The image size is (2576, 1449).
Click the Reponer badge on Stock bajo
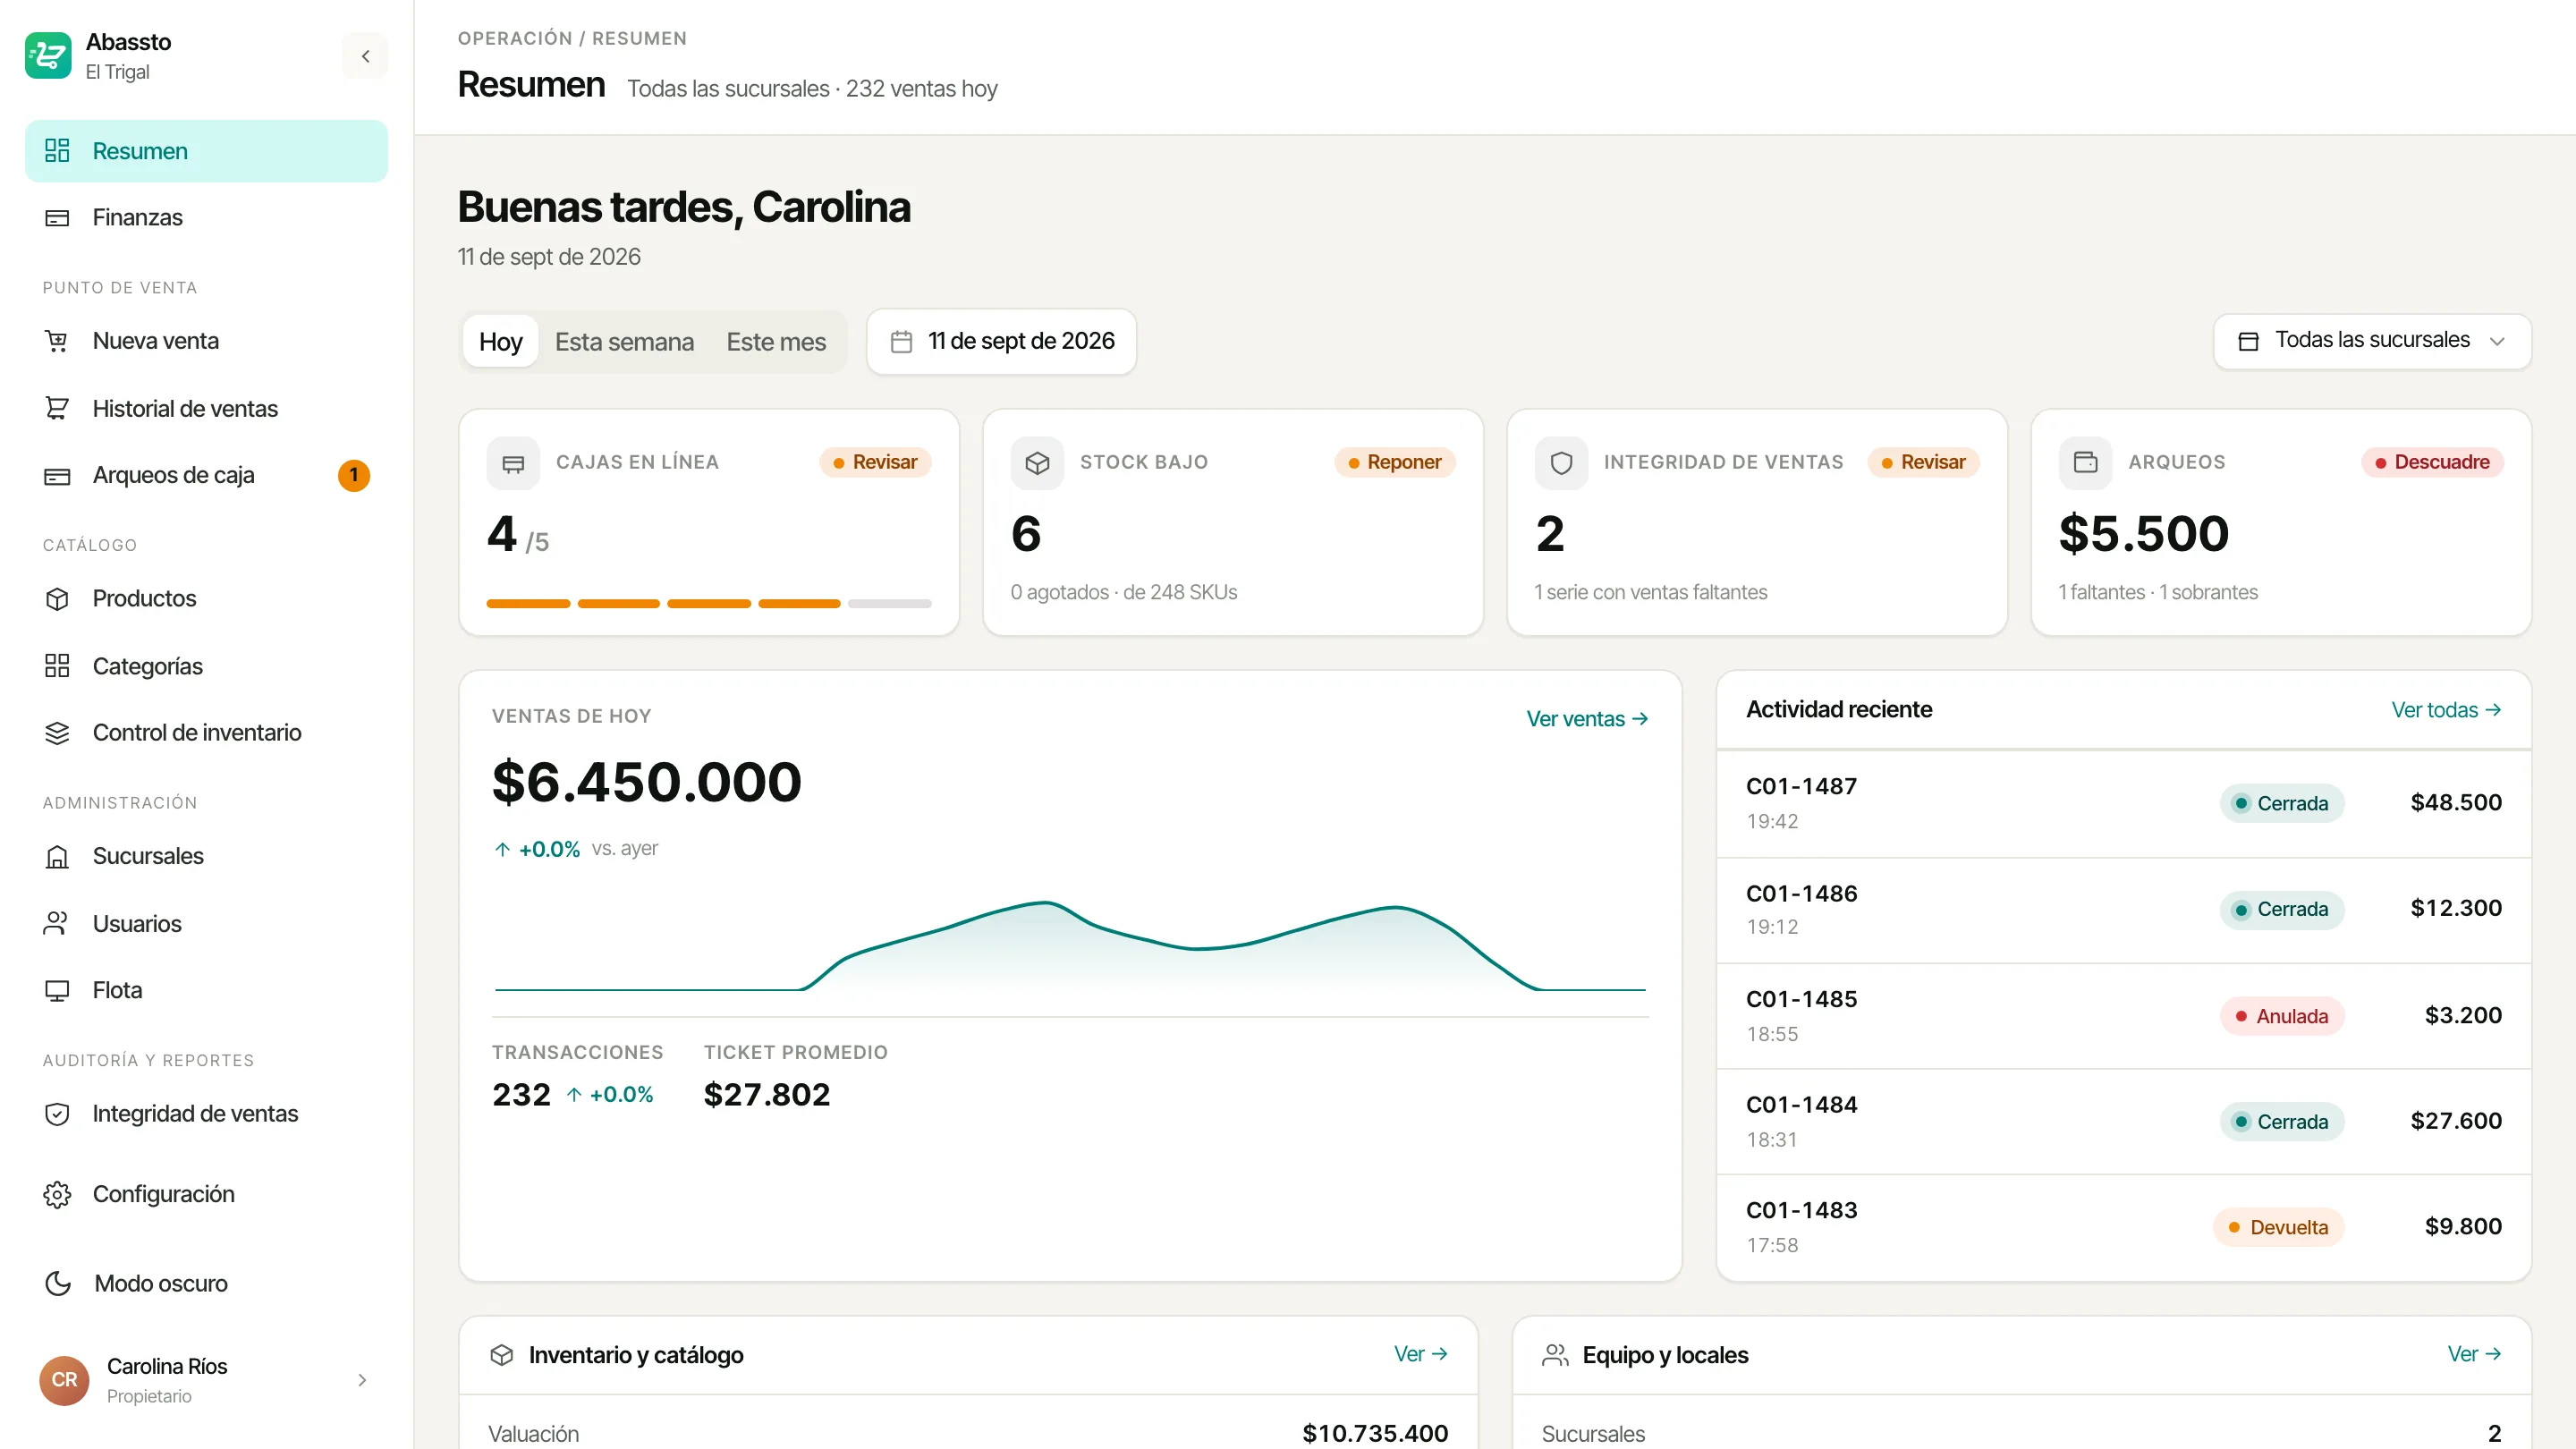(x=1395, y=462)
